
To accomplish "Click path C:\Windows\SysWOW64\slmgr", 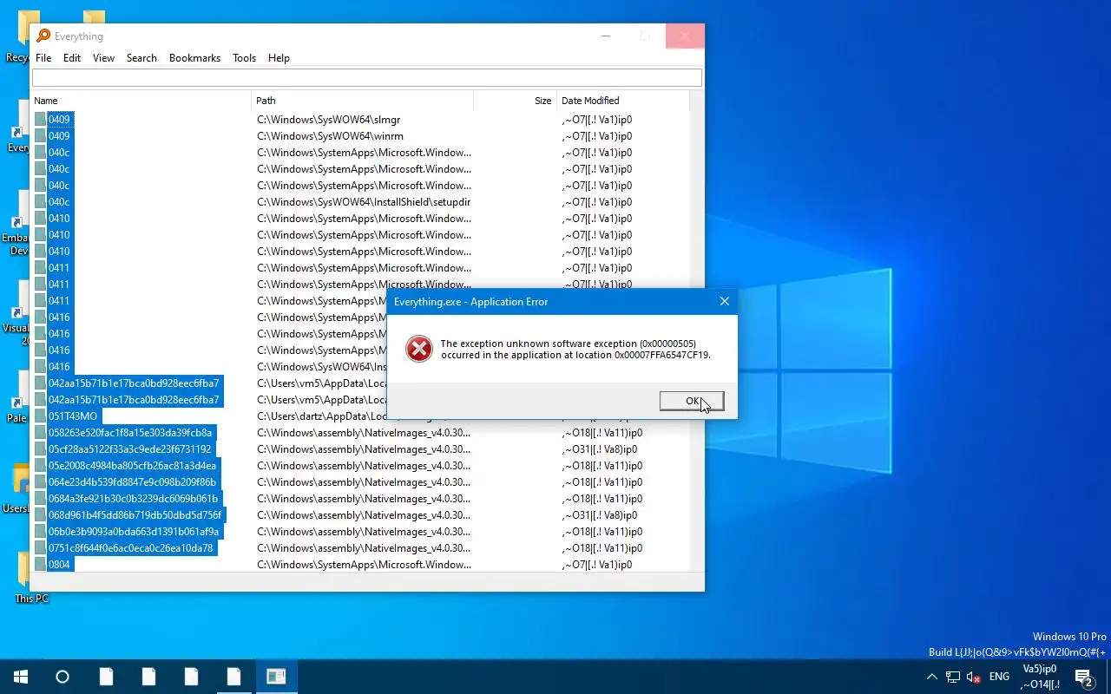I will pyautogui.click(x=329, y=120).
